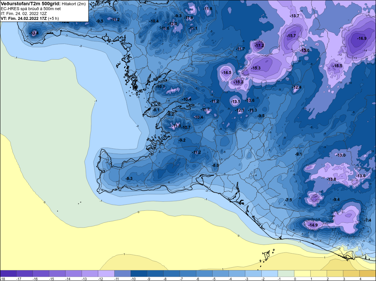This screenshot has height=281, width=376.
Task: Click the -8.2 temperature label
Action: pos(170,114)
